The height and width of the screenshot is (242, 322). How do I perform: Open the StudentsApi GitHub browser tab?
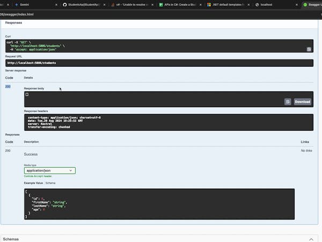tap(83, 4)
